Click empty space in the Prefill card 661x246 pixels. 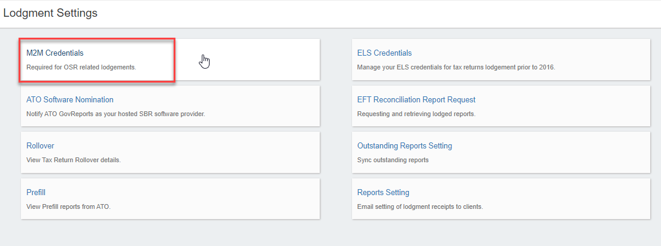[x=239, y=199]
